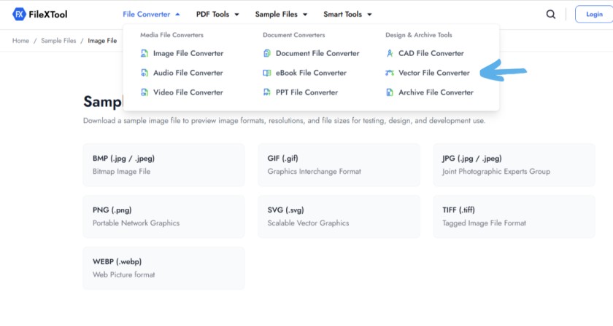The height and width of the screenshot is (326, 613).
Task: Collapse the File Converter dropdown menu
Action: (x=151, y=15)
